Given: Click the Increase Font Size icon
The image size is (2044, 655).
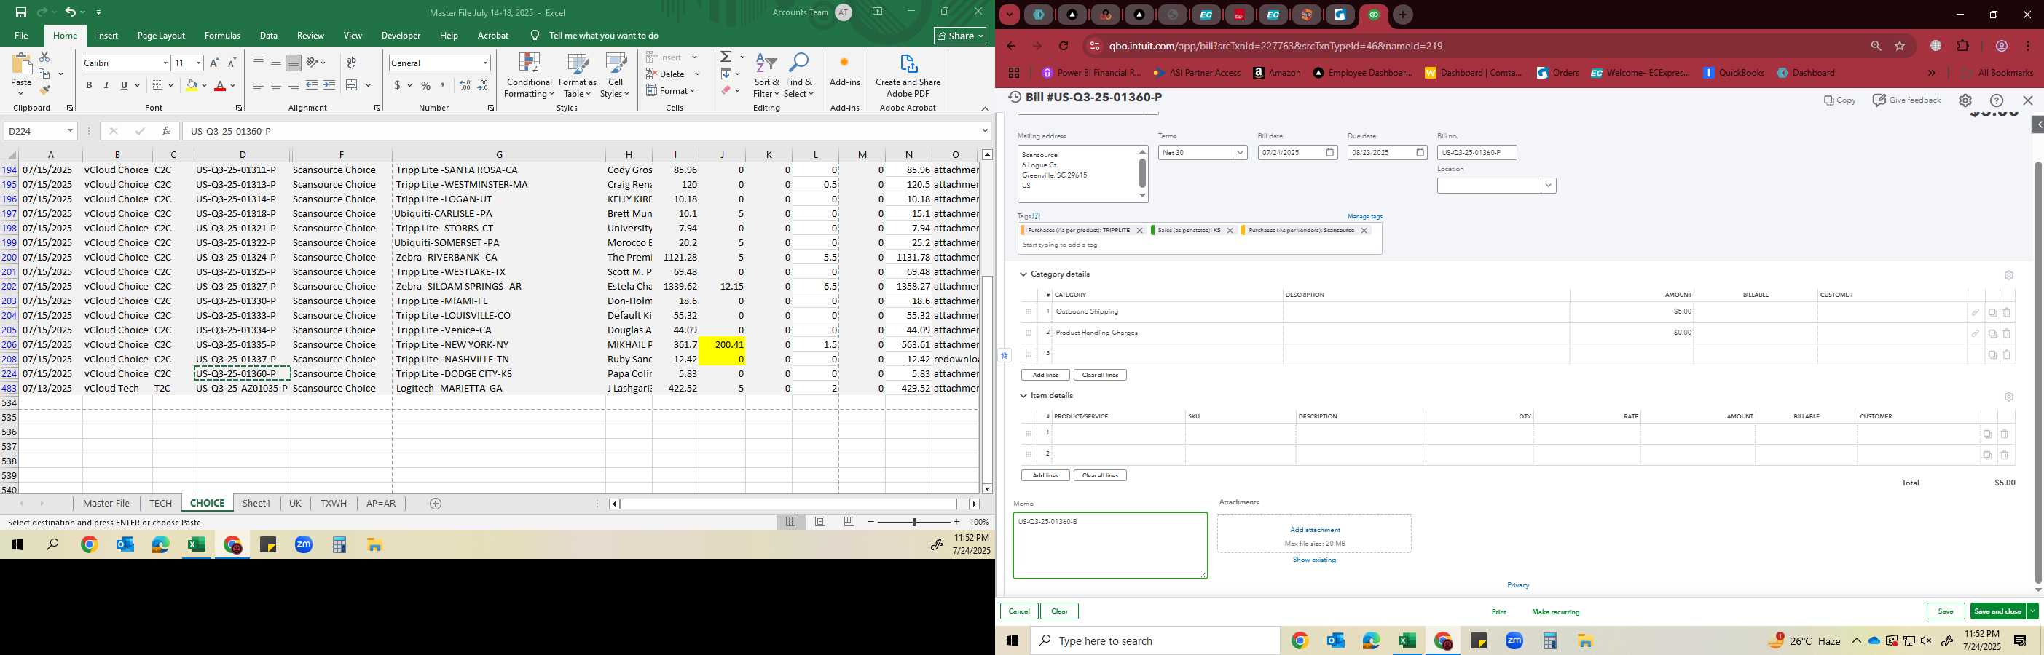Looking at the screenshot, I should (x=214, y=63).
